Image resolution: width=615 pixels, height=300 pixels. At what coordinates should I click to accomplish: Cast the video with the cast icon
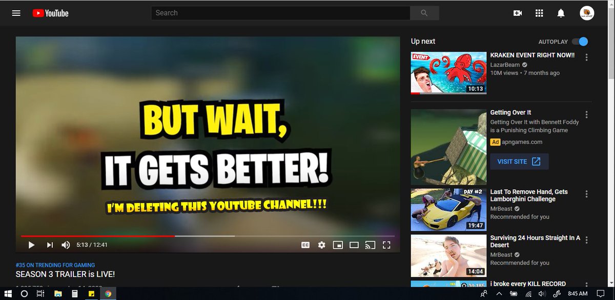click(x=370, y=245)
